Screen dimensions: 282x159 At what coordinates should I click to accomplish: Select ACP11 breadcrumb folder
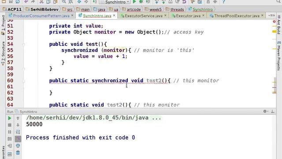12,9
